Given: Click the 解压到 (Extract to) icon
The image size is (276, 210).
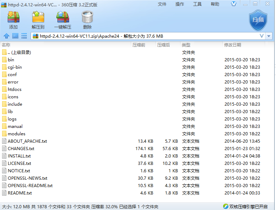Looking at the screenshot, I should click(38, 17).
